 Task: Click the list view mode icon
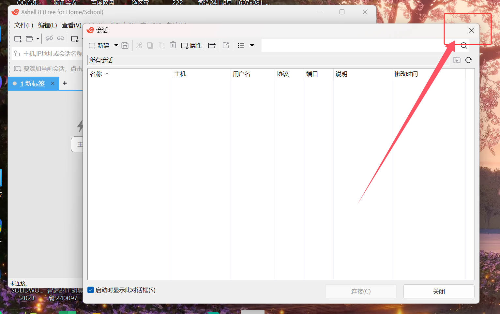(241, 45)
